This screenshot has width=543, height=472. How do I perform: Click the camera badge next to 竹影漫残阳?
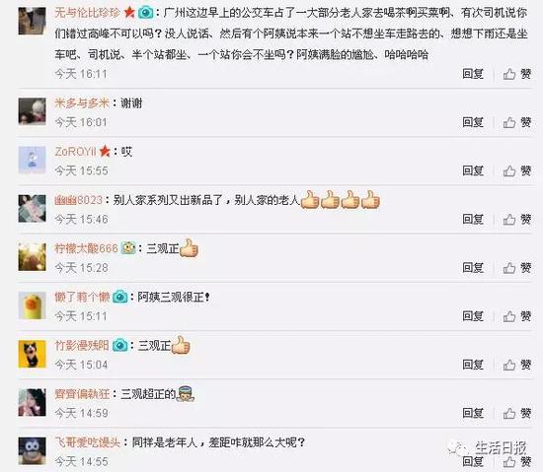point(120,345)
